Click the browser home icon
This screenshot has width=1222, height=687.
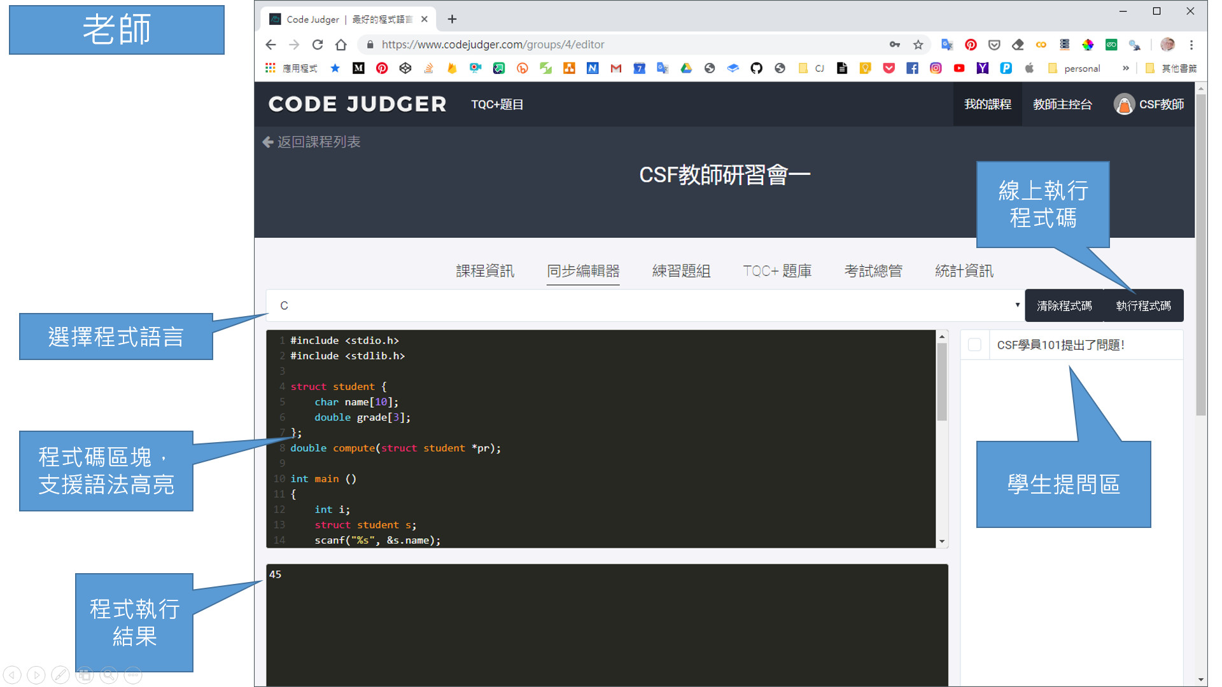[x=341, y=45]
